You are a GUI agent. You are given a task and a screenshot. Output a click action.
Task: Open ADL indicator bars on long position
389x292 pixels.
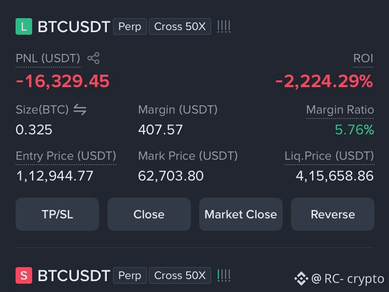tap(224, 26)
